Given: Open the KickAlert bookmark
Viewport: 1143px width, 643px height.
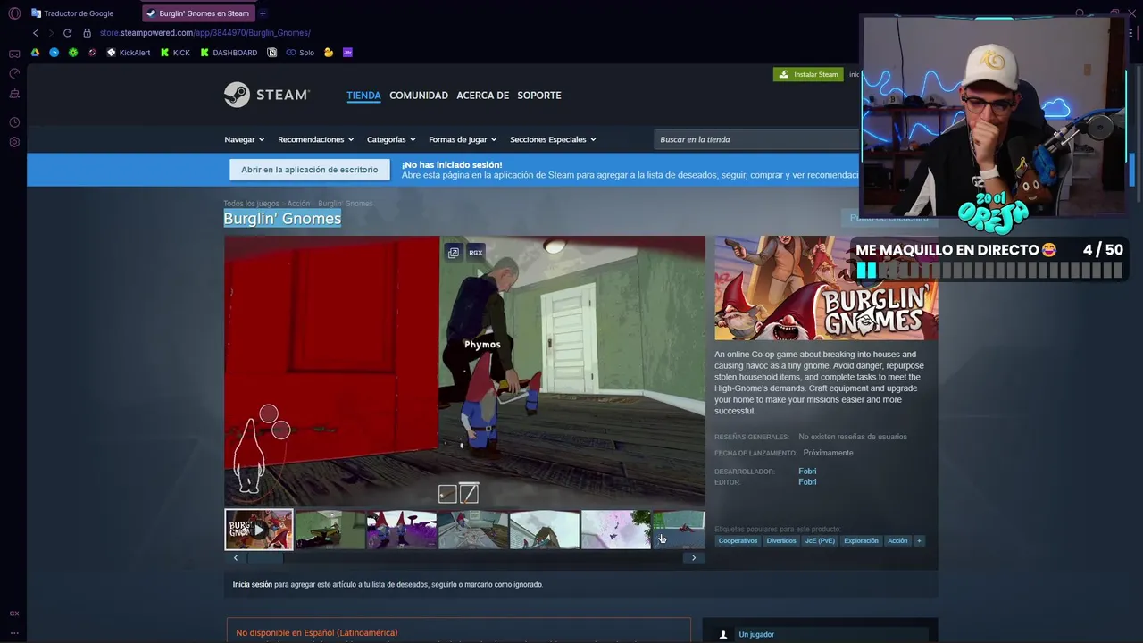Looking at the screenshot, I should [x=129, y=53].
